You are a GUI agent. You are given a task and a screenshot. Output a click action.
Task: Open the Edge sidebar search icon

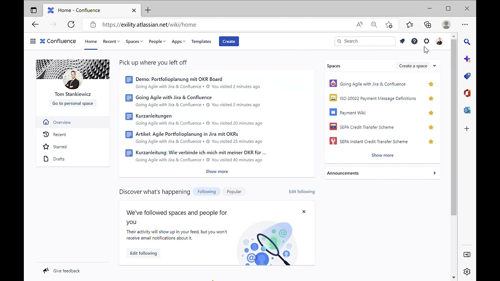(467, 42)
